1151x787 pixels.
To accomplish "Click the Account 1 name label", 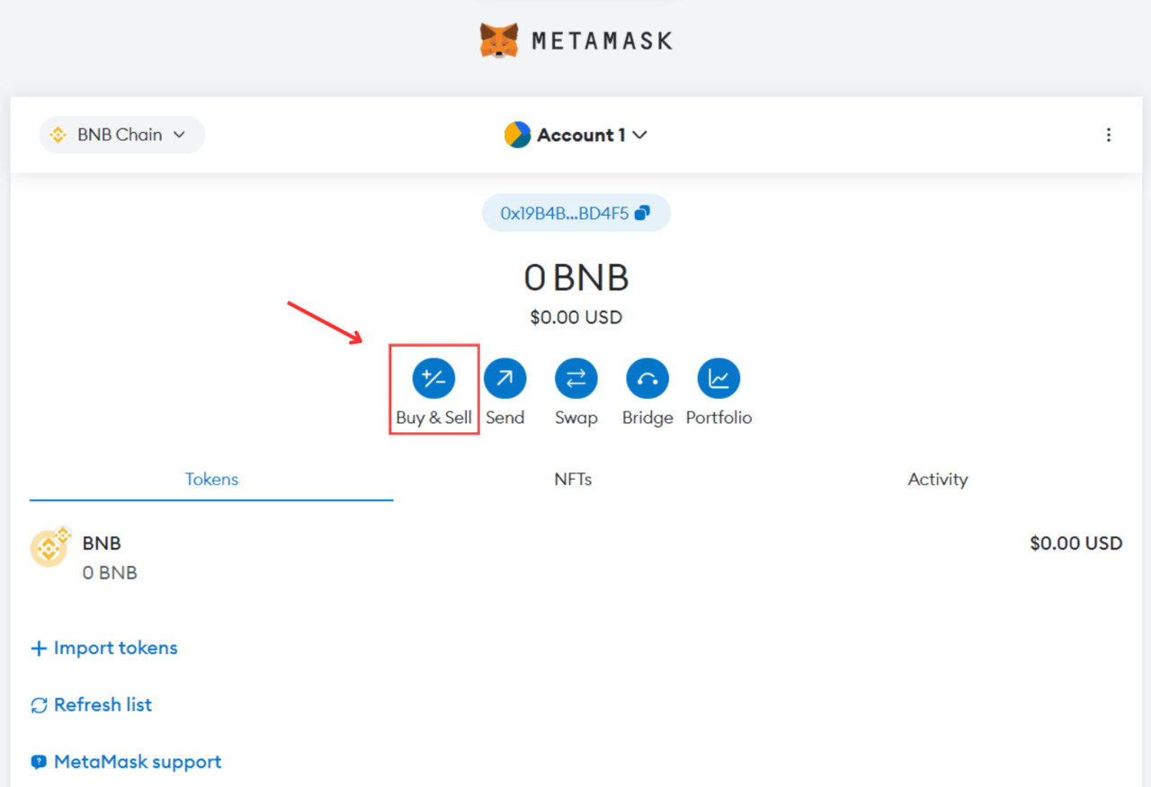I will coord(581,135).
